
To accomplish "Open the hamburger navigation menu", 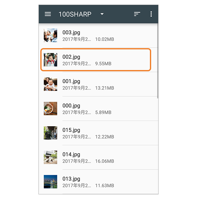I will [48, 14].
